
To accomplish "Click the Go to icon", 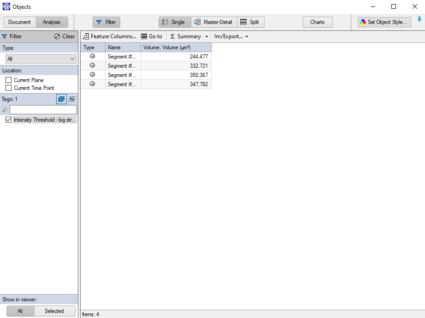I will point(144,36).
